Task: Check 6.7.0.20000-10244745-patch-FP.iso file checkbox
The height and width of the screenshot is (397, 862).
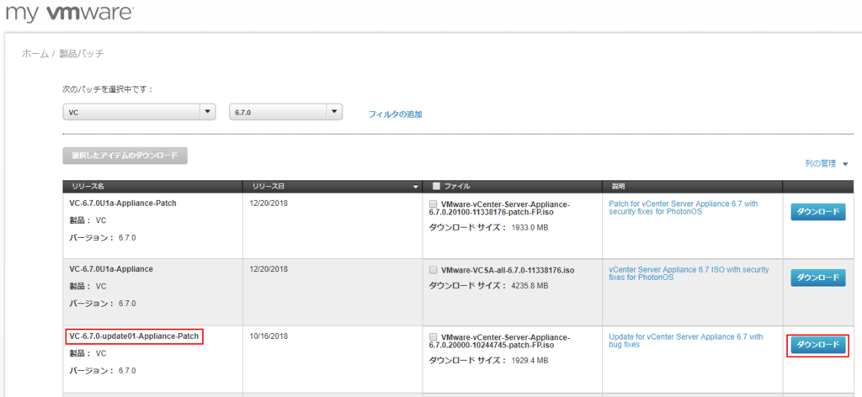Action: coord(434,336)
